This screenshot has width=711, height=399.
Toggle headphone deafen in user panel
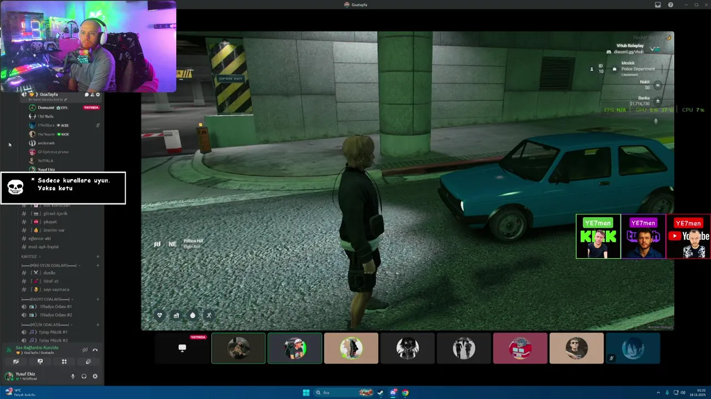pos(84,376)
